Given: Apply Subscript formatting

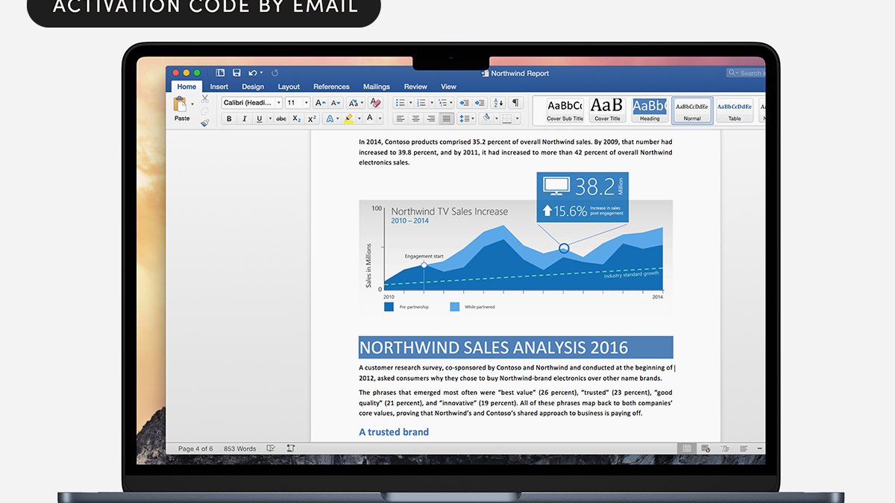Looking at the screenshot, I should point(297,118).
